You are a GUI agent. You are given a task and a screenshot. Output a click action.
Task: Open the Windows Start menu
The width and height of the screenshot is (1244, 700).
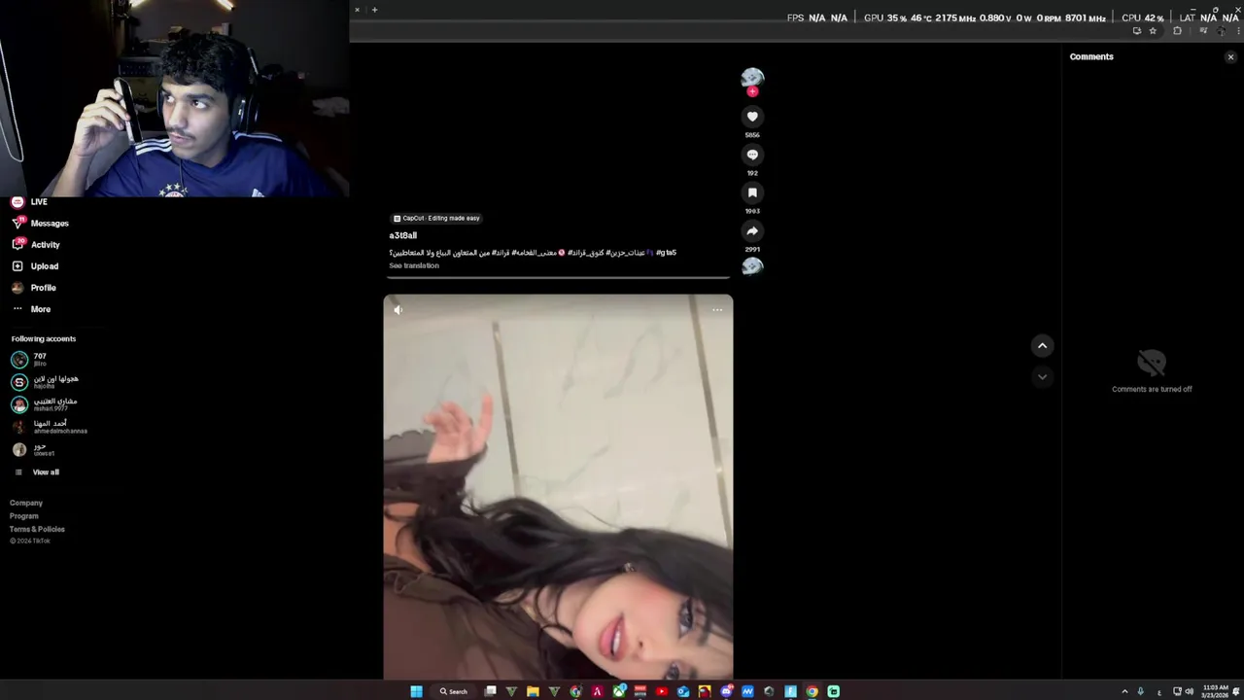[416, 691]
